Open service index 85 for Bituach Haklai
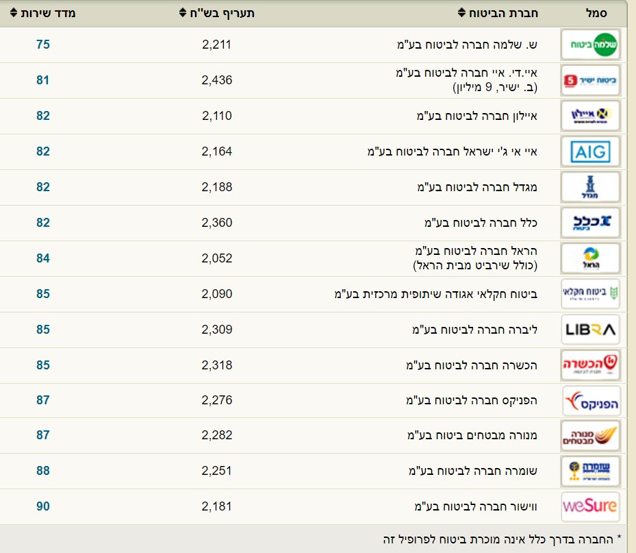 pyautogui.click(x=43, y=294)
